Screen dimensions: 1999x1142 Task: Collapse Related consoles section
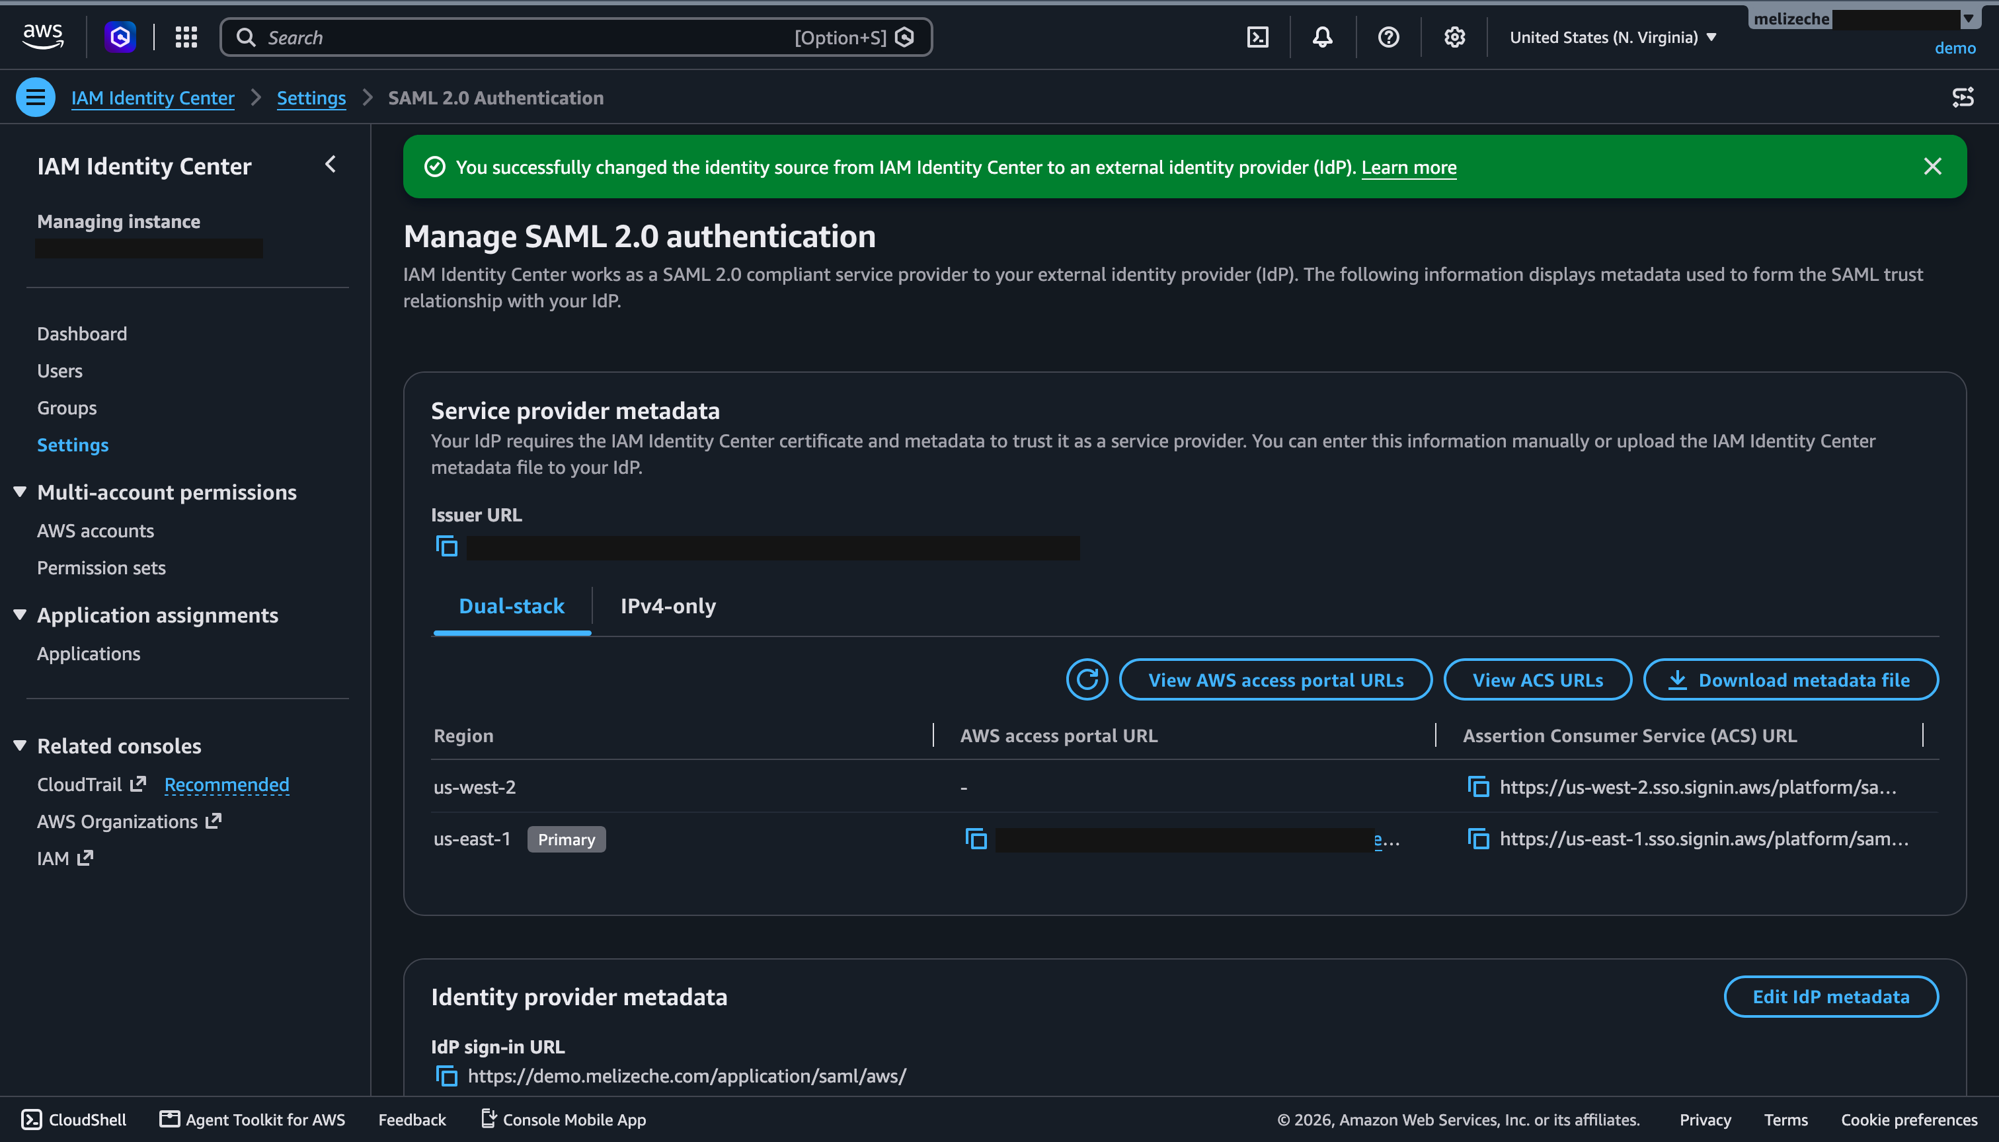click(x=20, y=746)
